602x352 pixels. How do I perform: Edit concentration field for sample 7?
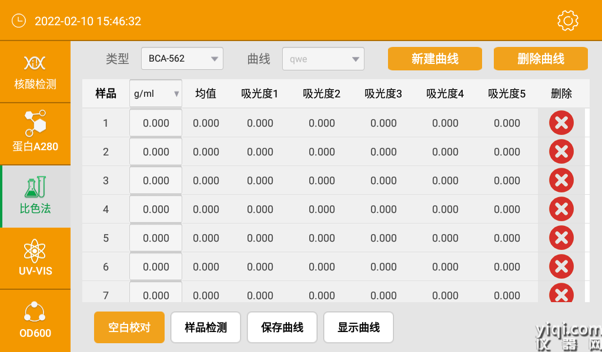click(x=155, y=292)
